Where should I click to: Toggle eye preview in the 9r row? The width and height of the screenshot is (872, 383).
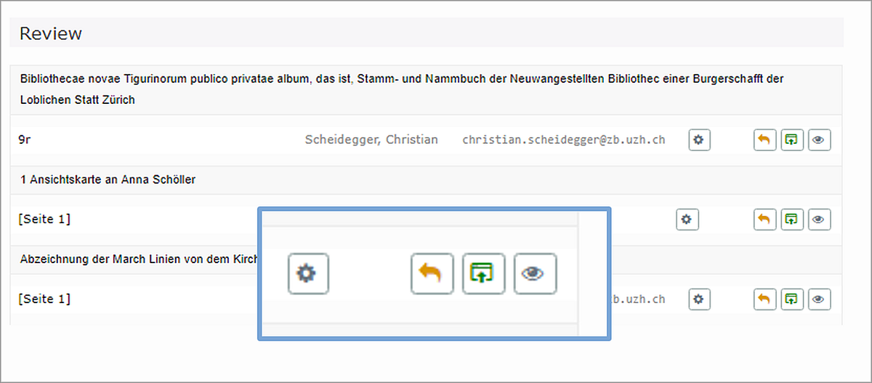[x=820, y=140]
